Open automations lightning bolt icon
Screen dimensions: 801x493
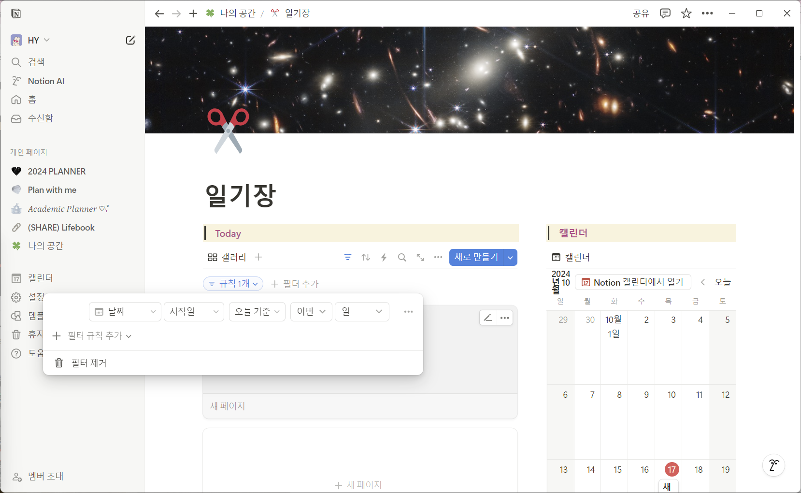pos(384,257)
